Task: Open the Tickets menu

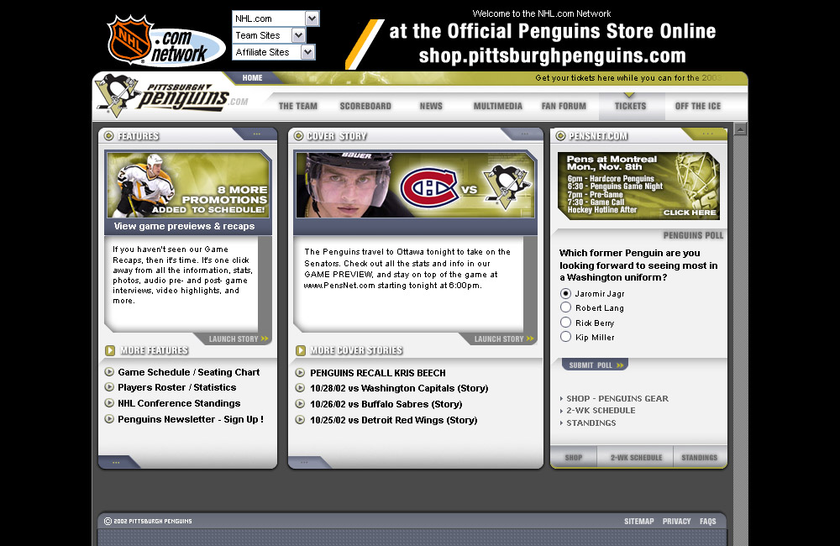Action: point(631,106)
